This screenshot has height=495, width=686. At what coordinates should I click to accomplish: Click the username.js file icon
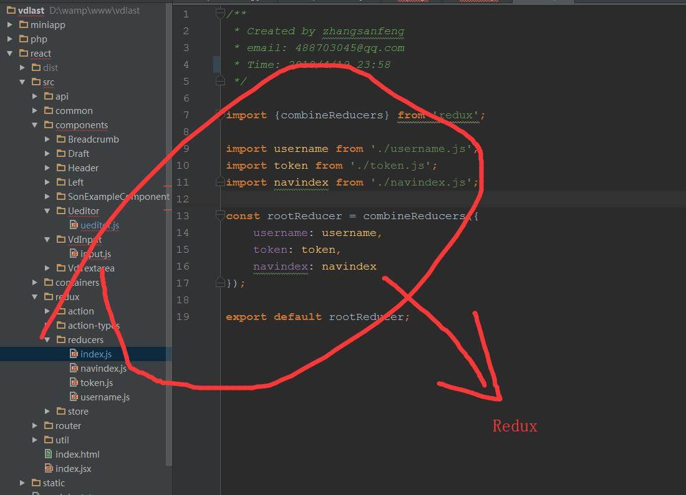(74, 397)
